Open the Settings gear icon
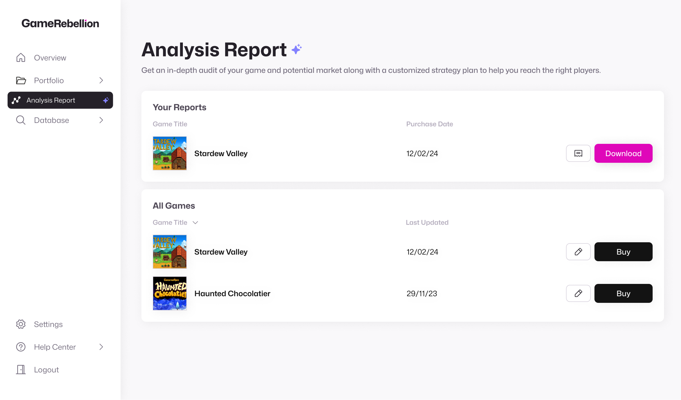 20,324
